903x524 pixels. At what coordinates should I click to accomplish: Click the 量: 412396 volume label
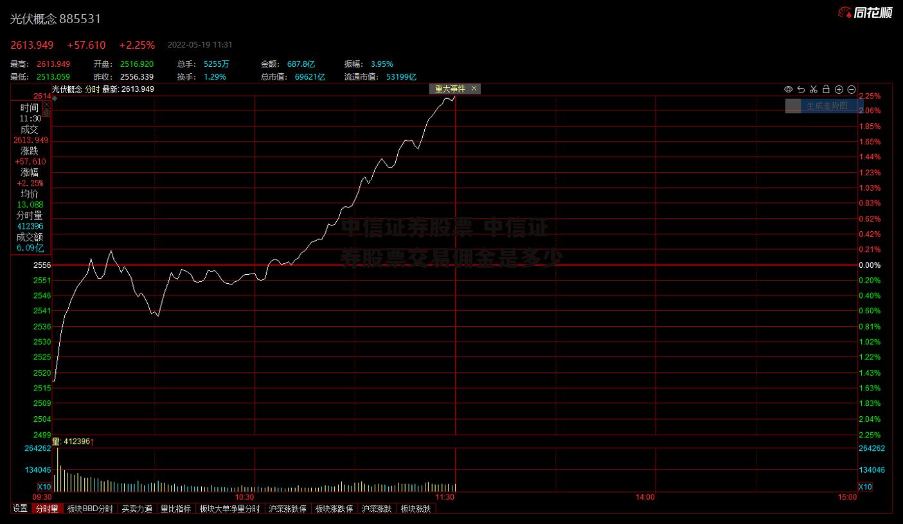tap(73, 442)
